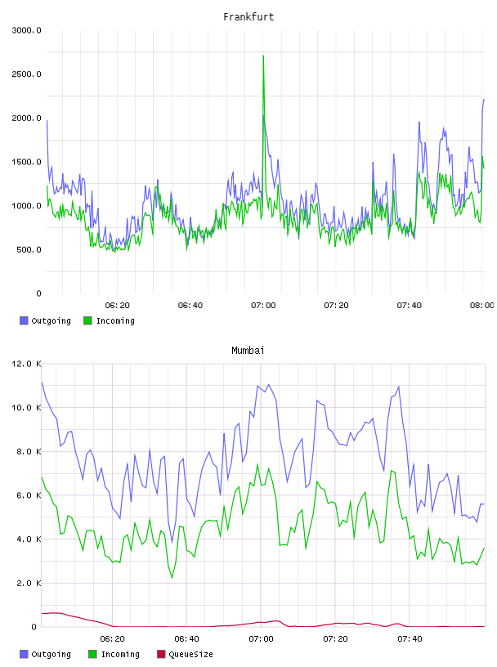This screenshot has height=667, width=497.
Task: Click the Frankfurt Incoming spike peak at 07:00
Action: (x=263, y=56)
